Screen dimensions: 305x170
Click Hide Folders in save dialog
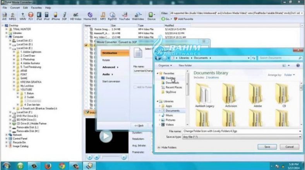coord(167,148)
